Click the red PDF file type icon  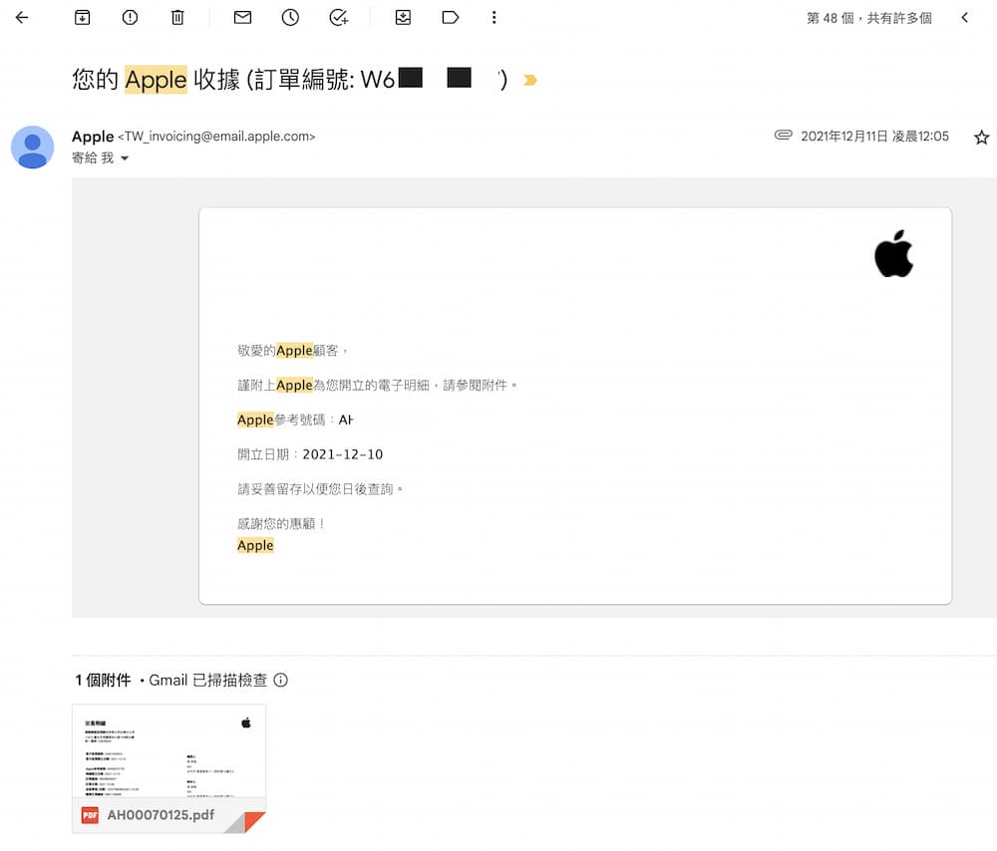point(91,815)
